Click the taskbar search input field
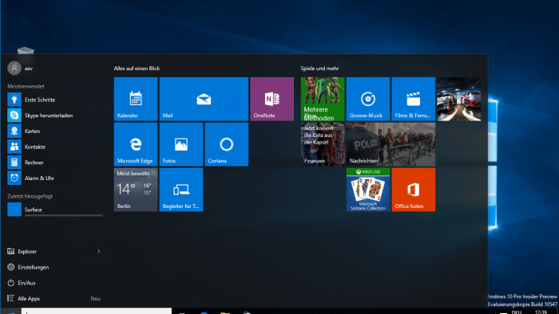The image size is (559, 314). pyautogui.click(x=97, y=311)
